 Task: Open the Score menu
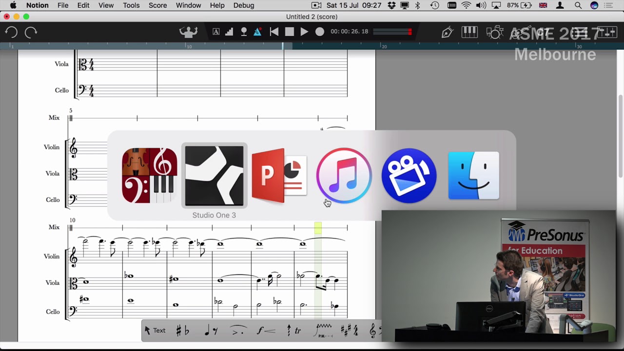157,5
